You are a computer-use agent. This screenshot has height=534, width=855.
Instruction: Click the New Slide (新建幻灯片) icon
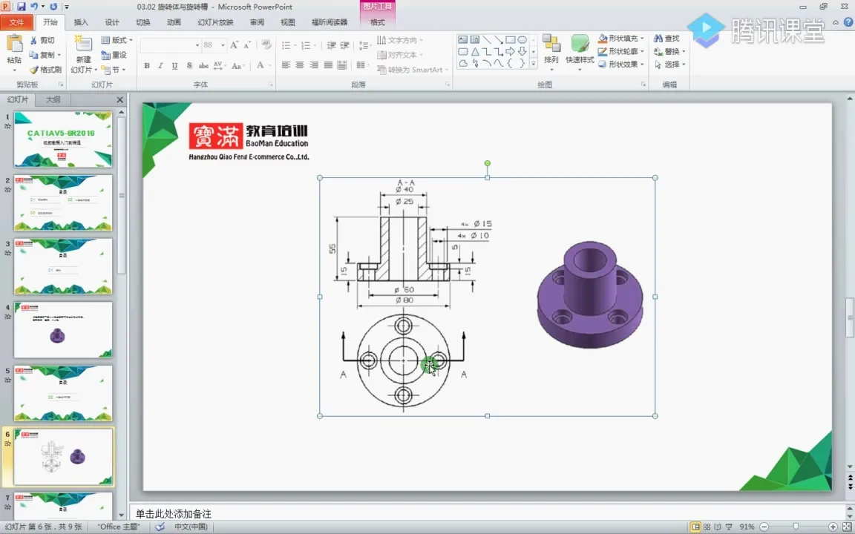83,44
